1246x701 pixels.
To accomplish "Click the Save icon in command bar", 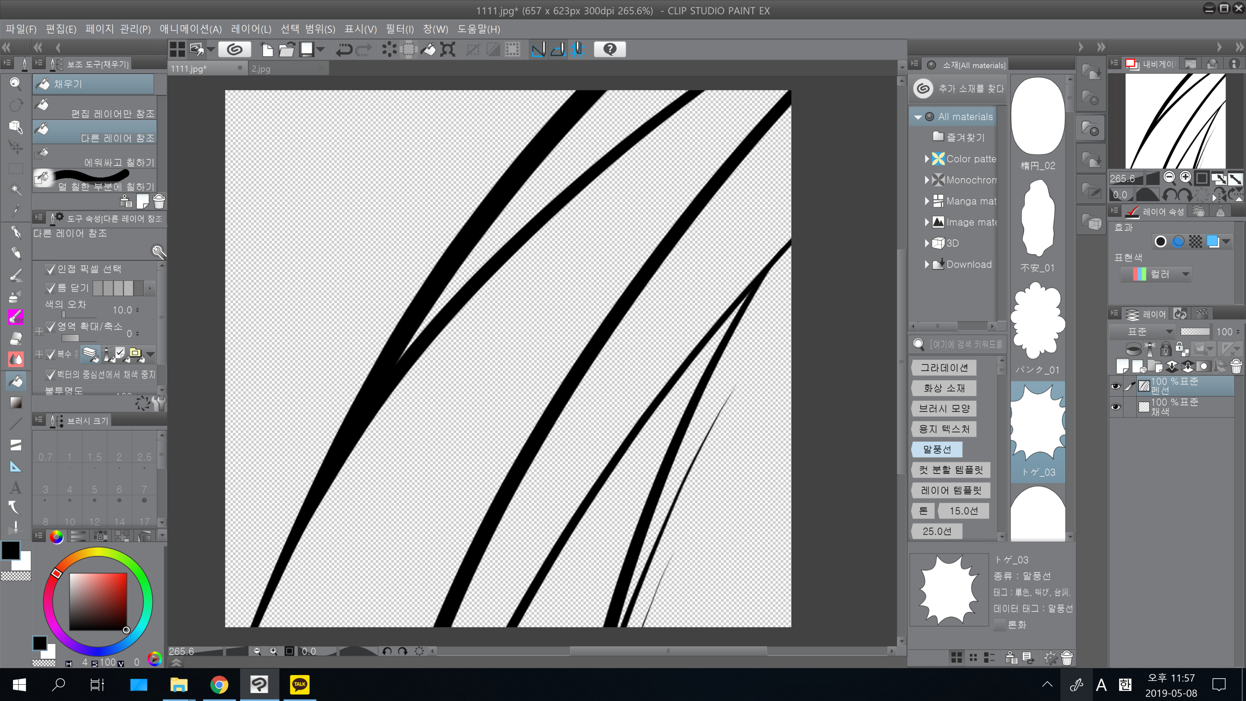I will [307, 49].
